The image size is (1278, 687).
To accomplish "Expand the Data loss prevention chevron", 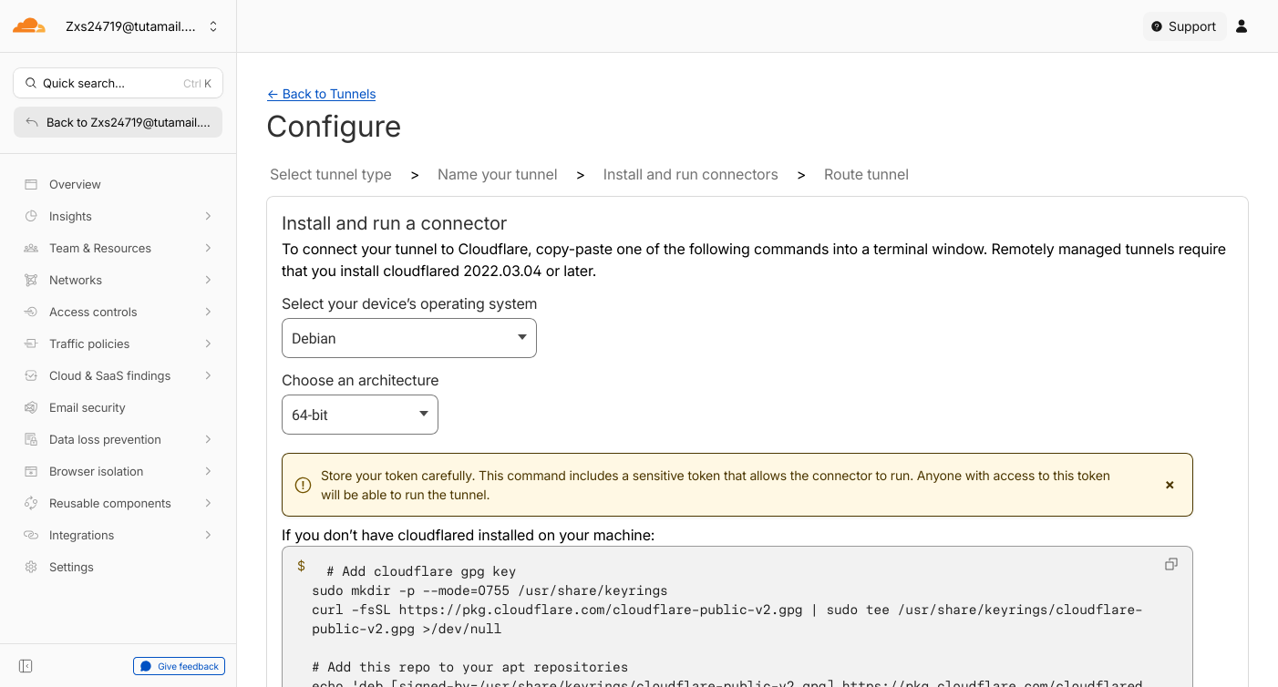I will [208, 439].
